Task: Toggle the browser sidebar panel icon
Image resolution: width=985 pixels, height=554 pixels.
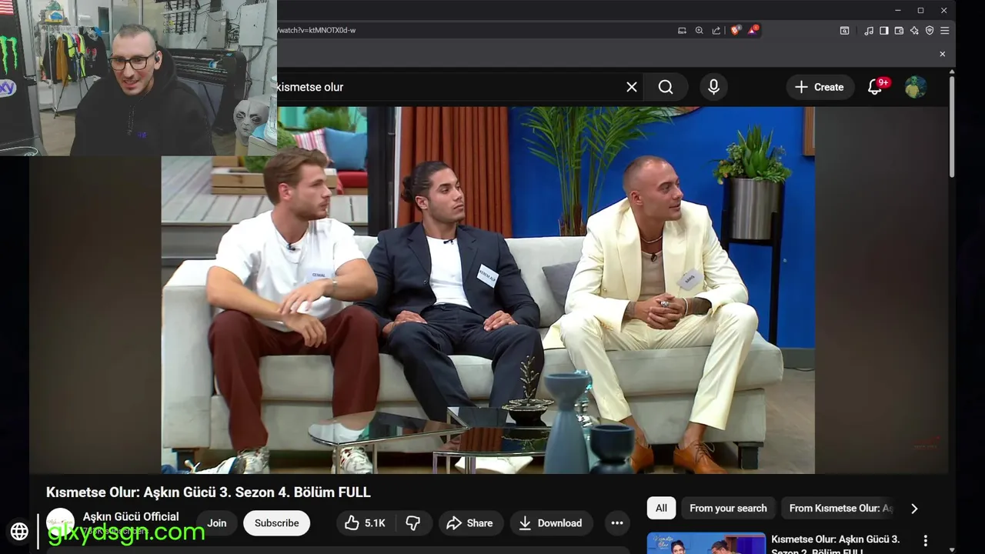Action: (883, 30)
